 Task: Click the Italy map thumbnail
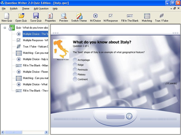coord(61,49)
